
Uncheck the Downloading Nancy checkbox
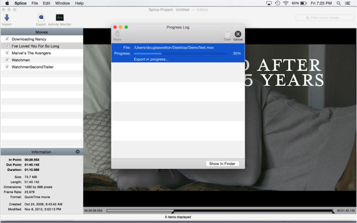[7, 39]
